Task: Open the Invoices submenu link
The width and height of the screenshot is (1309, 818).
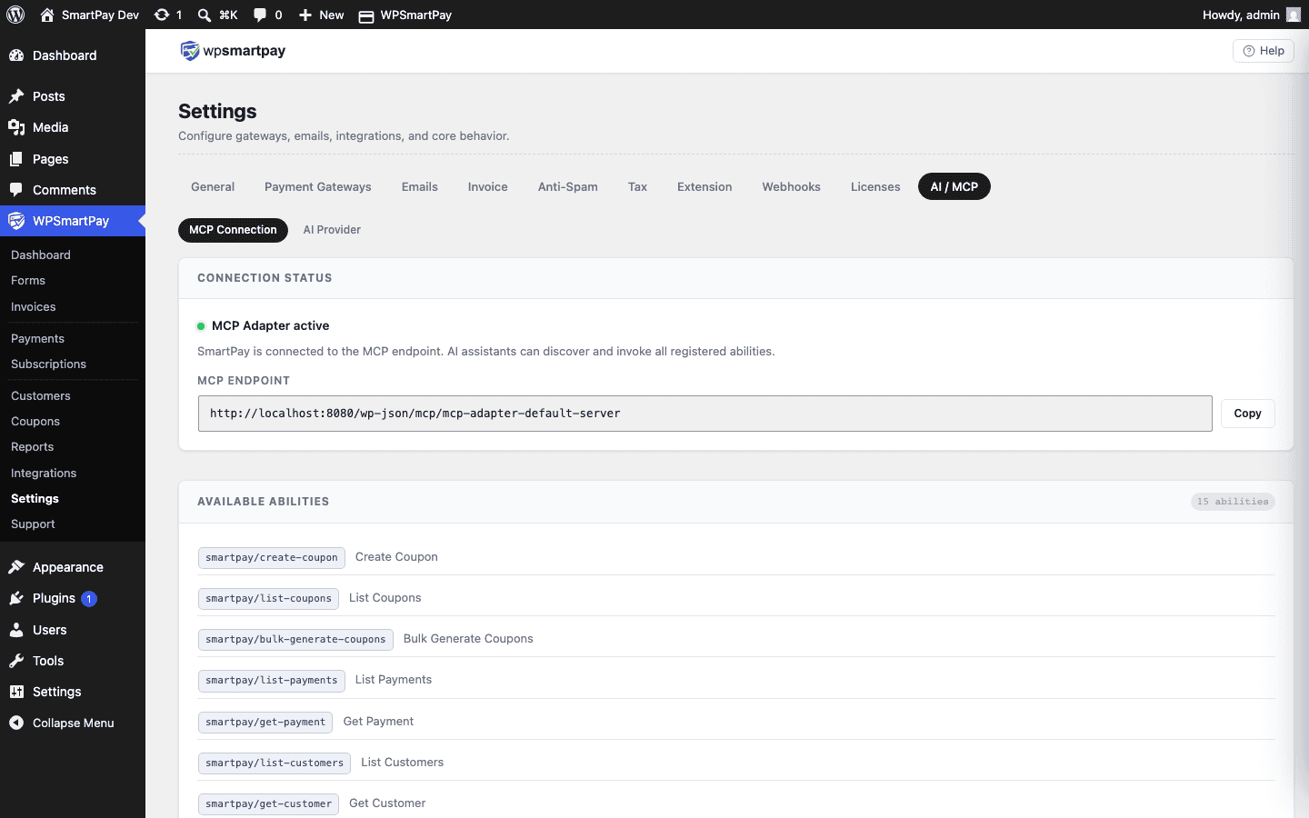Action: (34, 307)
